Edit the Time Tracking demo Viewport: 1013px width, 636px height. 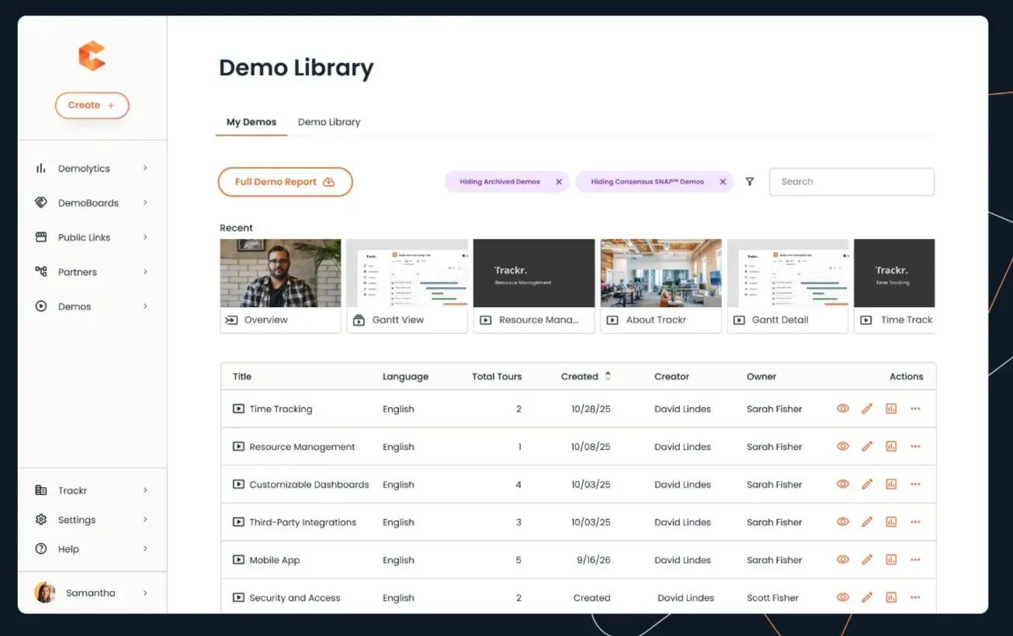867,409
